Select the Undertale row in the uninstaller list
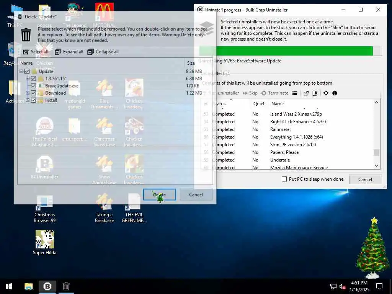Screen dimensions: 392x294 tap(287, 160)
